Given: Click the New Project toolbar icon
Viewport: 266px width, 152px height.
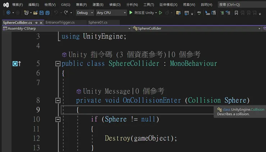Looking at the screenshot, I should pos(26,13).
